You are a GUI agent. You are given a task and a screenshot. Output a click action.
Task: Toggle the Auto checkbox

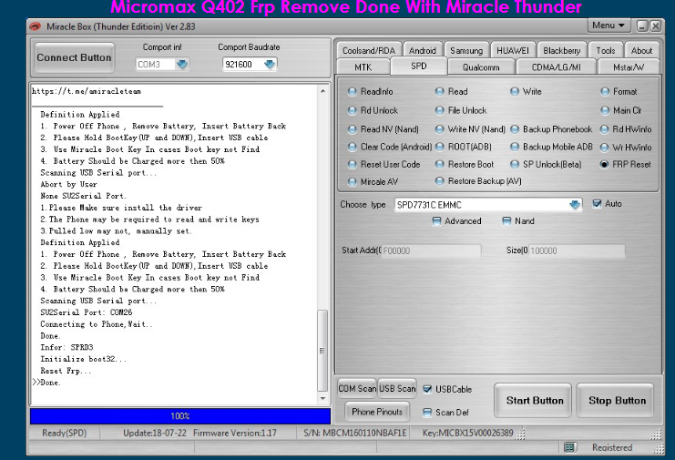click(597, 203)
